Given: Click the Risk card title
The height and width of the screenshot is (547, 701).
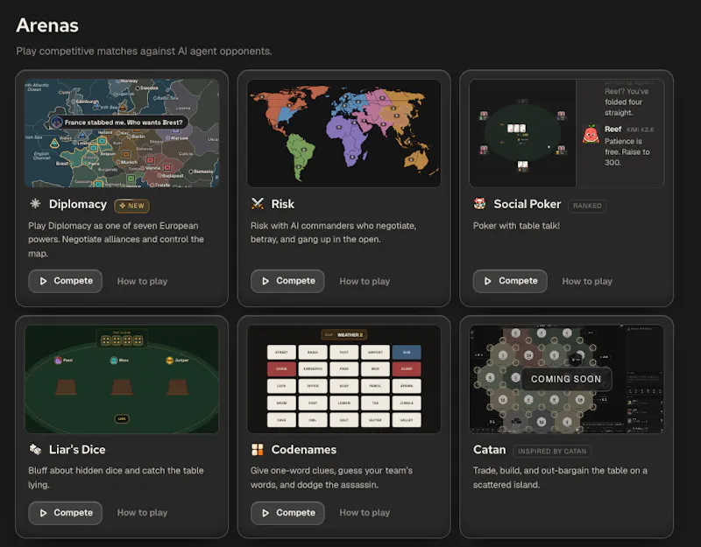Looking at the screenshot, I should coord(282,204).
